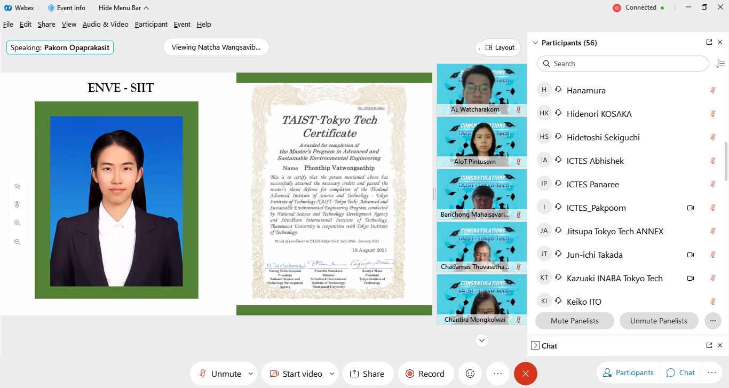Click the annotate pen icon on left toolbar
Screen dimensions: 729x388
click(x=17, y=186)
